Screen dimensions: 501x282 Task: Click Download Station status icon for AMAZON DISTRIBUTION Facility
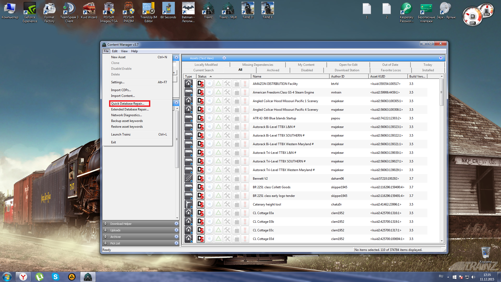tap(200, 84)
